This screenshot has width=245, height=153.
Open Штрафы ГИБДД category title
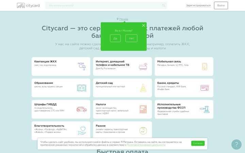tap(45, 104)
